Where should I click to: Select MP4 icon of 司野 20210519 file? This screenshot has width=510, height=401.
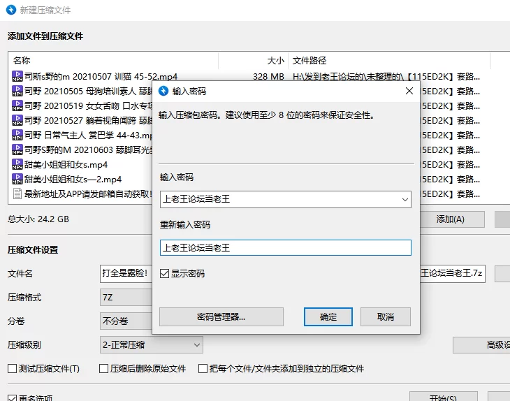tap(17, 105)
